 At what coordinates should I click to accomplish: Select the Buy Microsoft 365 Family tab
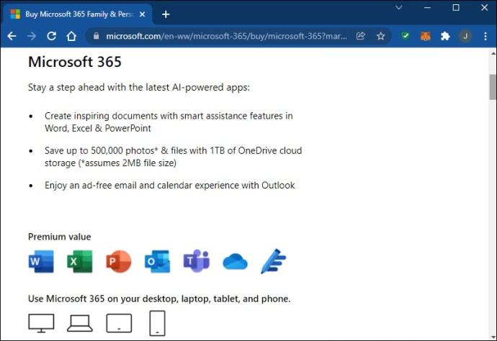tap(78, 14)
